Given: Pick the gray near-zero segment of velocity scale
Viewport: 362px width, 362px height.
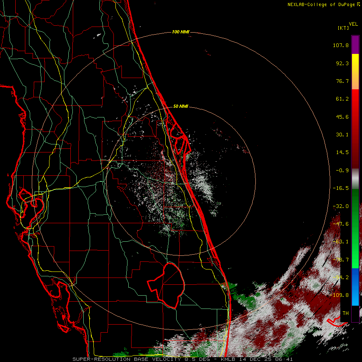Looking at the screenshot, I should [355, 179].
